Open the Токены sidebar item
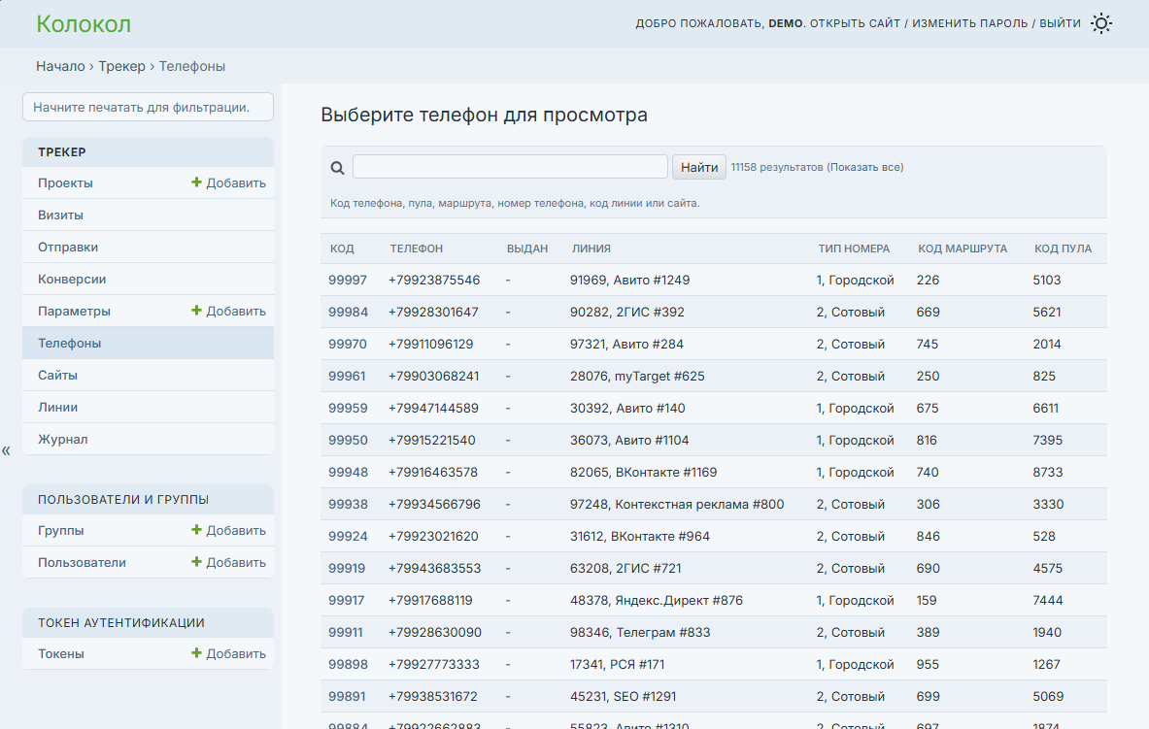Screen dimensions: 1149x729 [x=61, y=653]
